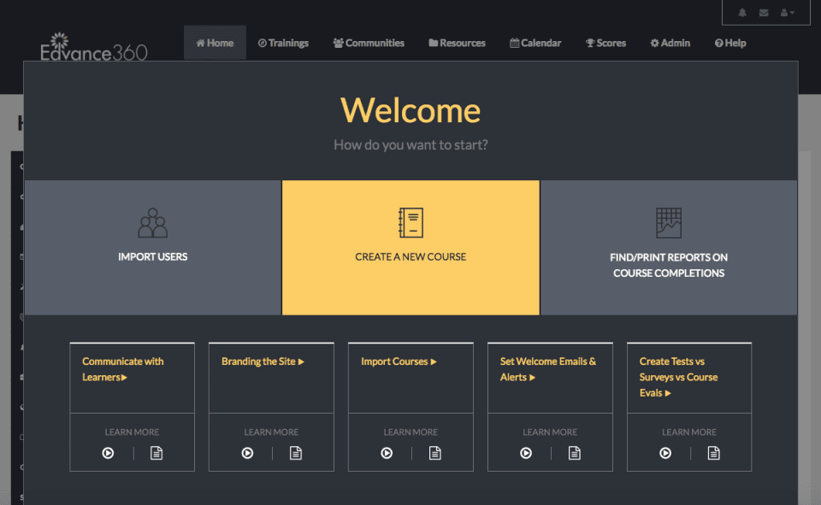Play the Set Welcome Emails & Alerts video
The height and width of the screenshot is (505, 821).
(525, 453)
